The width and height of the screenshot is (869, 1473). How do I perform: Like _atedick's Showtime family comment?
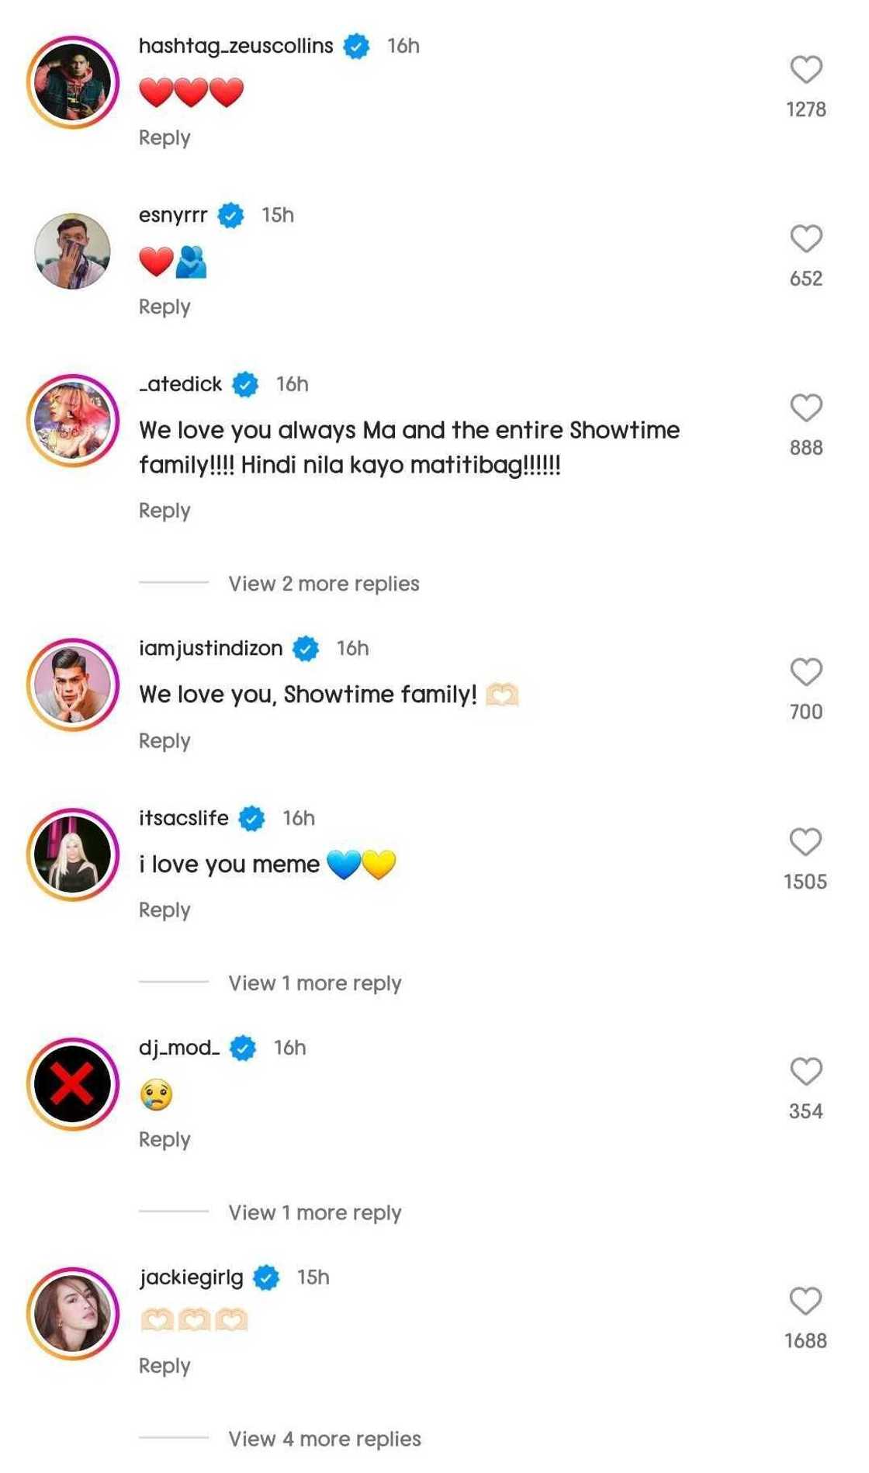805,408
